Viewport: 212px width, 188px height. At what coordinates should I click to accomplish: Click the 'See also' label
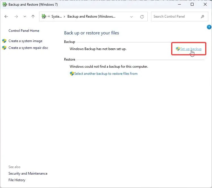(14, 167)
